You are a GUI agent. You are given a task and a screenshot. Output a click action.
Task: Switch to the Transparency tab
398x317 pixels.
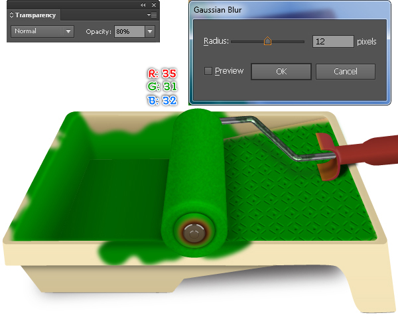35,15
